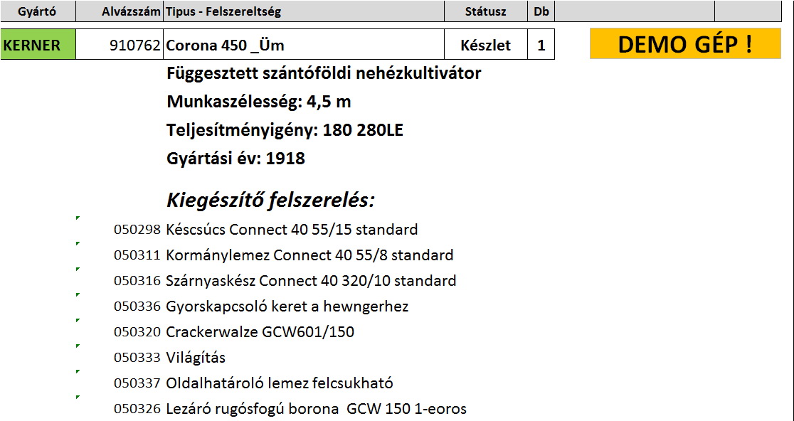
Task: Select the Teljesítményigény: 180 280LE line
Action: pos(285,131)
